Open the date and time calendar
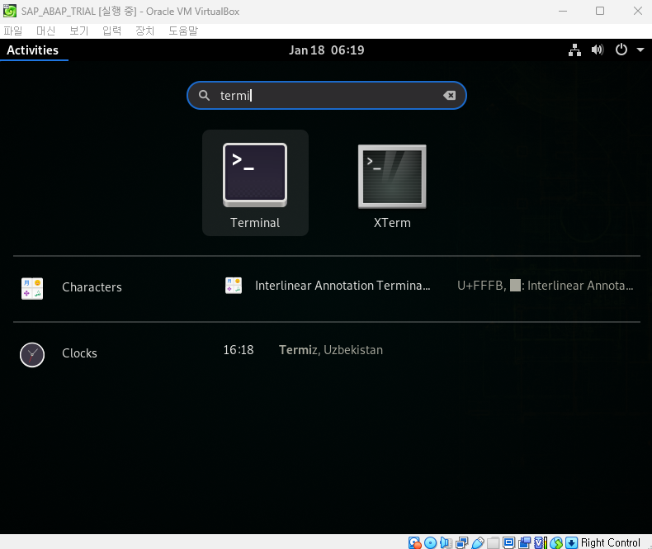Viewport: 652px width, 549px height. [327, 50]
